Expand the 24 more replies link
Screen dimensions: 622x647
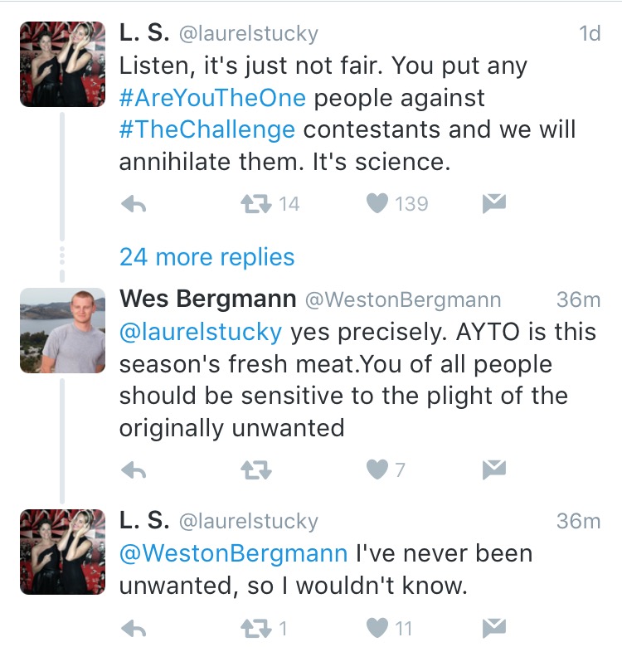click(207, 257)
